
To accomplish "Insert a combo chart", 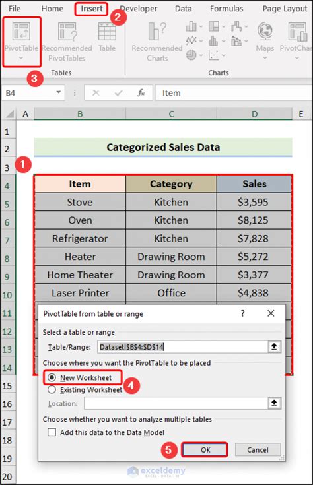I will tap(236, 40).
